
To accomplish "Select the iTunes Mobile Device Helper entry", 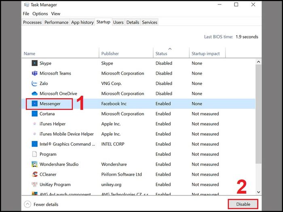I will (67, 134).
